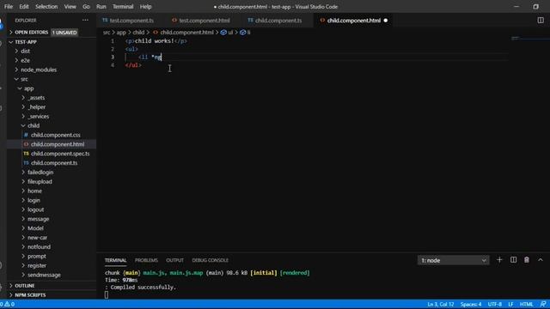
Task: Maximize terminal panel with caret icon
Action: click(x=541, y=260)
